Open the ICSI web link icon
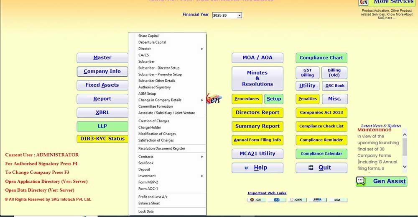 pyautogui.click(x=277, y=200)
